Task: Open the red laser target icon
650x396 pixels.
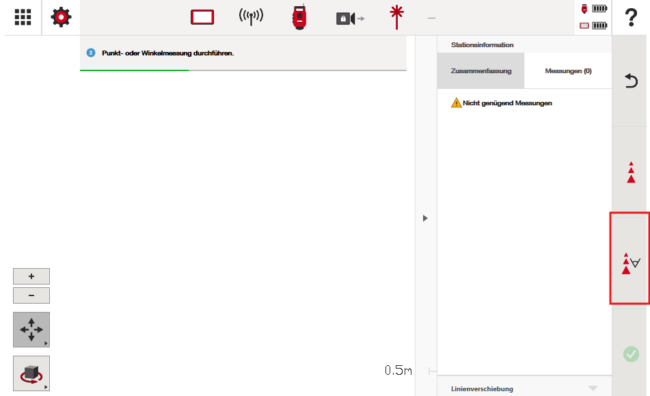Action: coord(394,17)
